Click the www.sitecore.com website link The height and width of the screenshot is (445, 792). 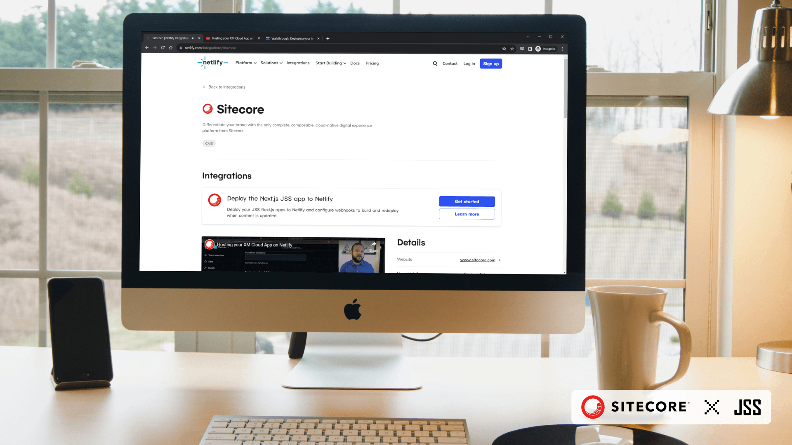[x=478, y=260]
